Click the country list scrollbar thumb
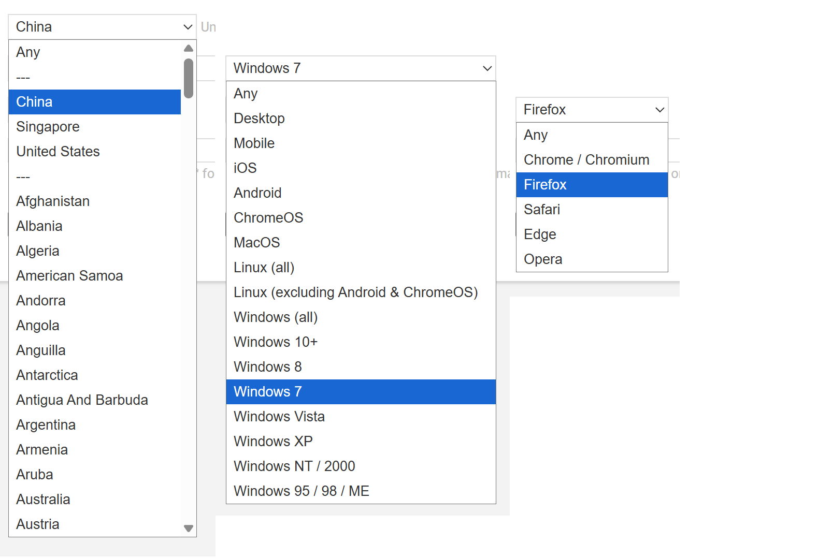The width and height of the screenshot is (818, 558). pyautogui.click(x=189, y=78)
